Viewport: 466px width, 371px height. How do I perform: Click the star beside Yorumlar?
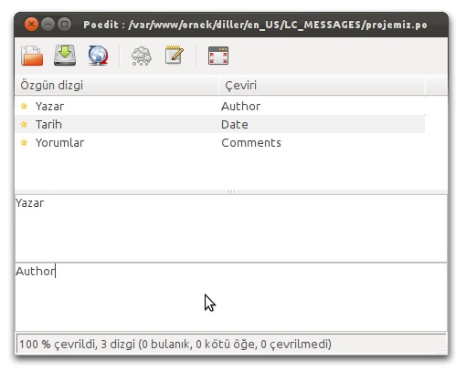24,142
